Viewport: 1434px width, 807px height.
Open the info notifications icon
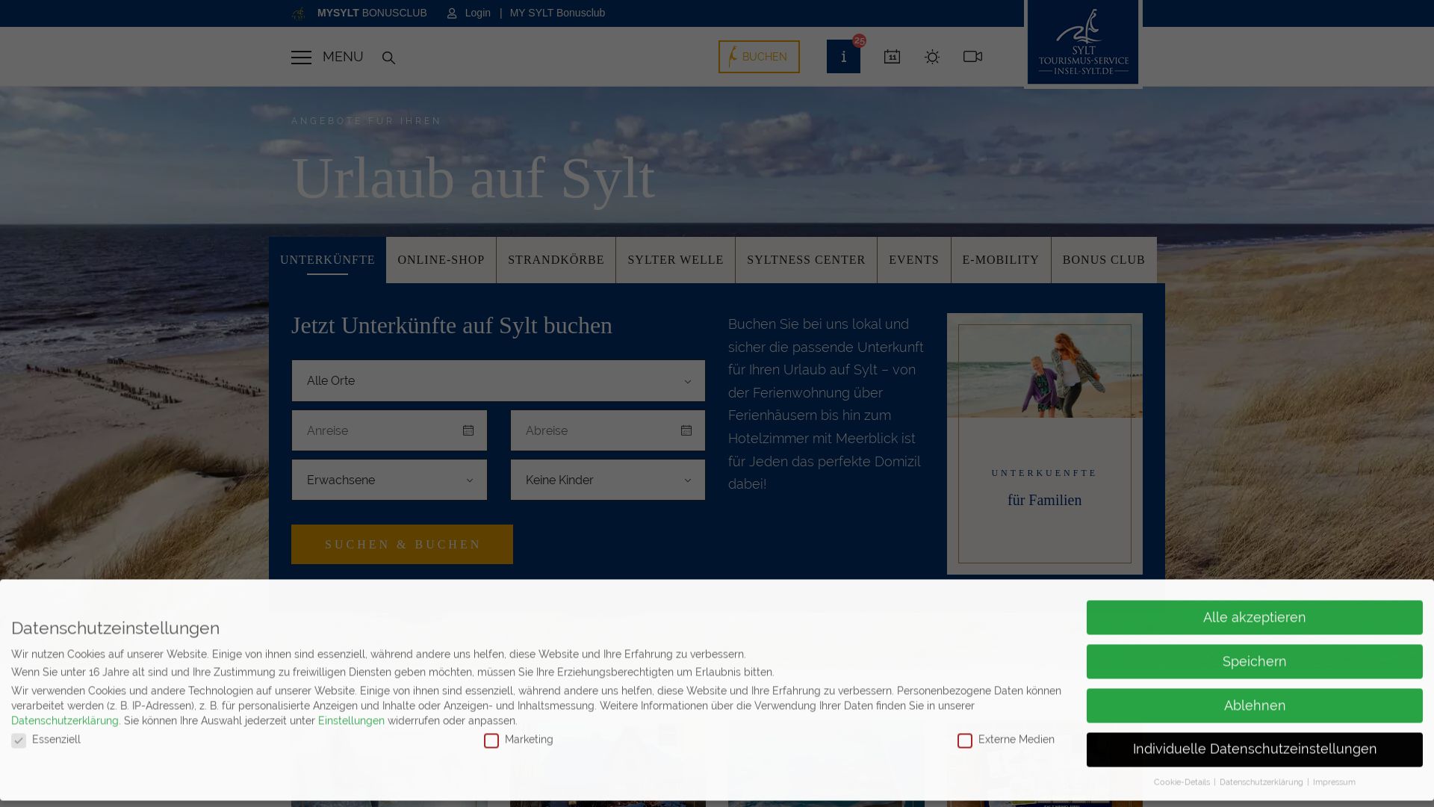pyautogui.click(x=843, y=57)
